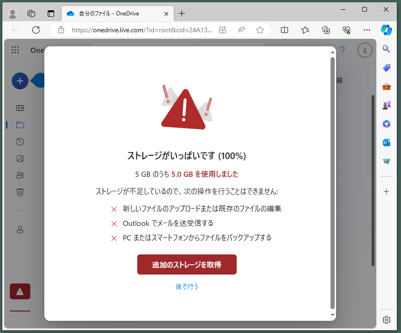Open OneDrive Home navigation icon
Viewport: 401px width, 333px height.
pos(20,108)
